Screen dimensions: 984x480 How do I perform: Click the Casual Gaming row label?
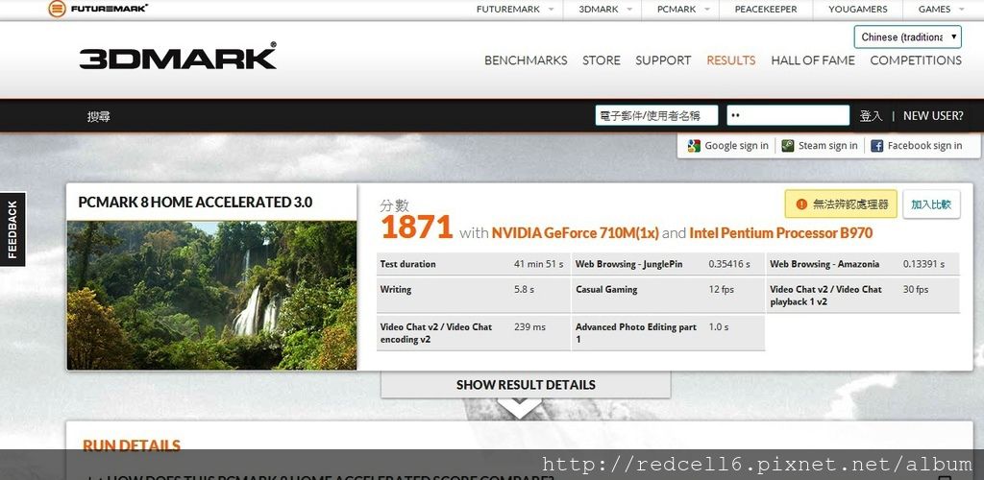(x=606, y=290)
